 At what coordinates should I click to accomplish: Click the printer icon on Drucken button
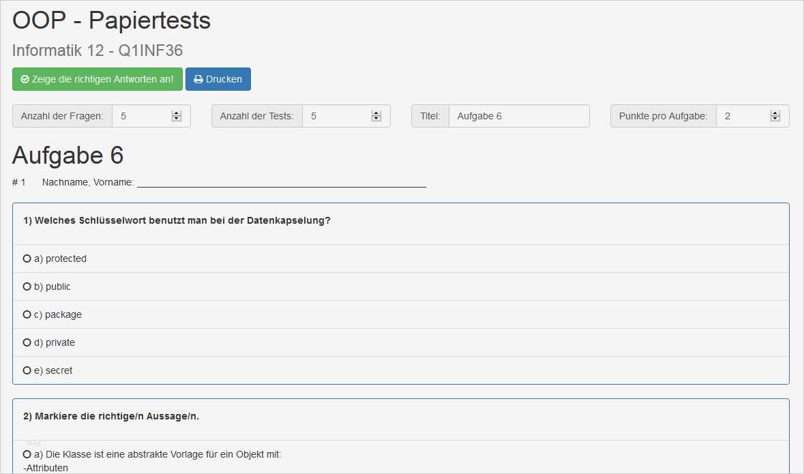coord(198,79)
